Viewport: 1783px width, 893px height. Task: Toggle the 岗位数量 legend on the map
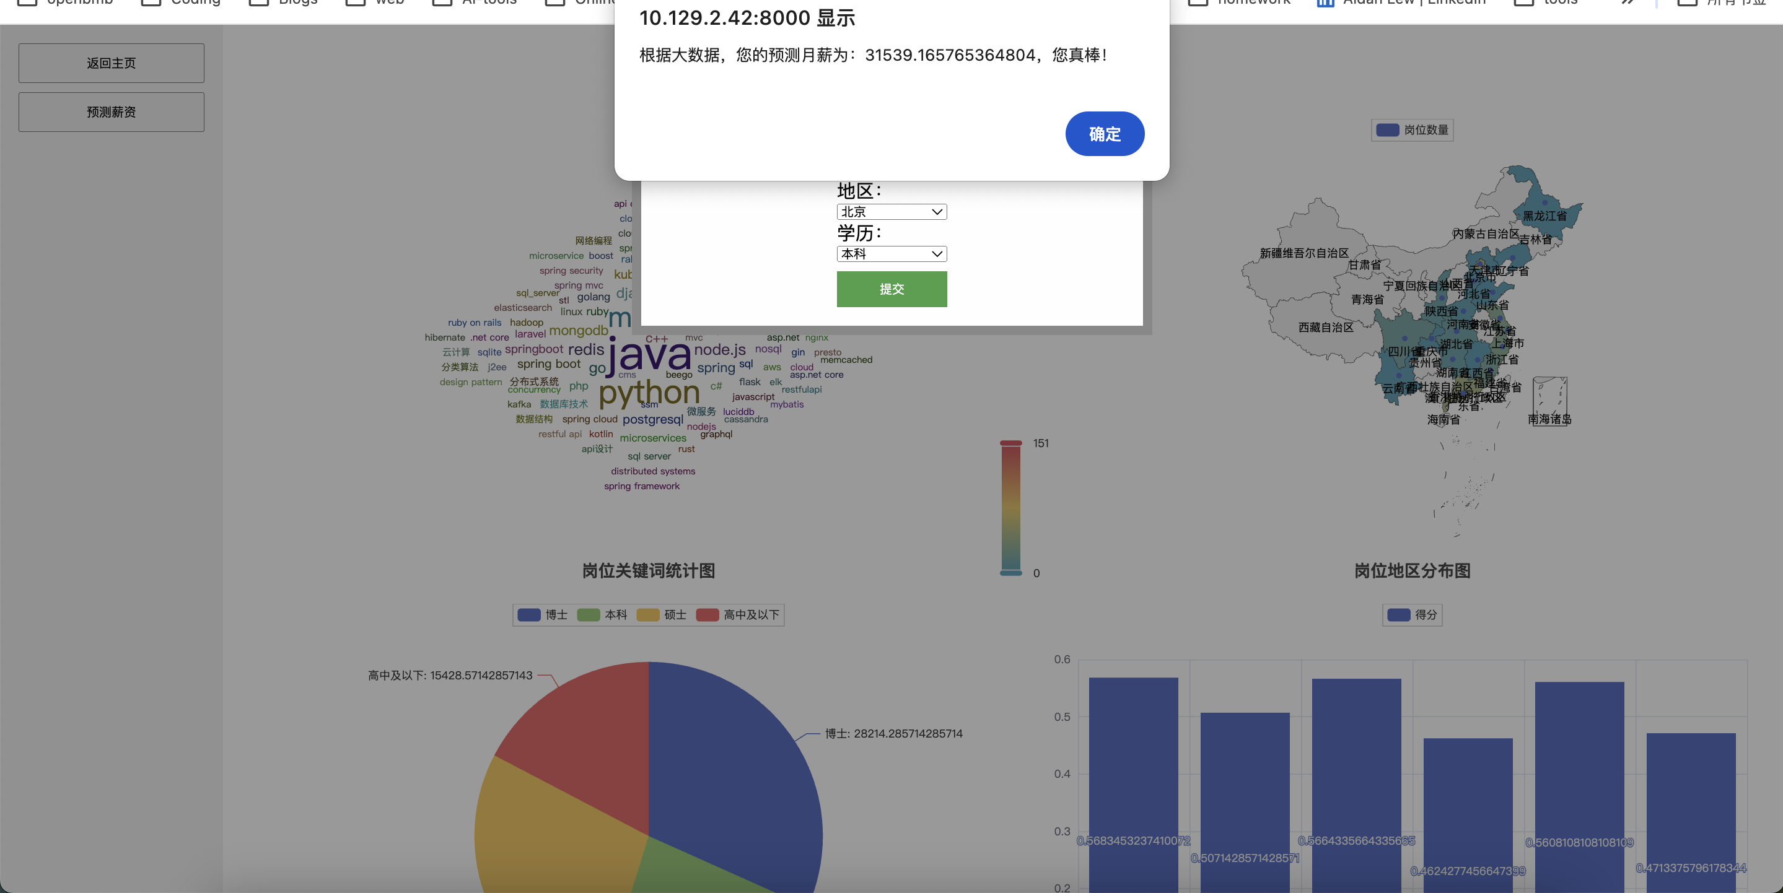tap(1412, 130)
